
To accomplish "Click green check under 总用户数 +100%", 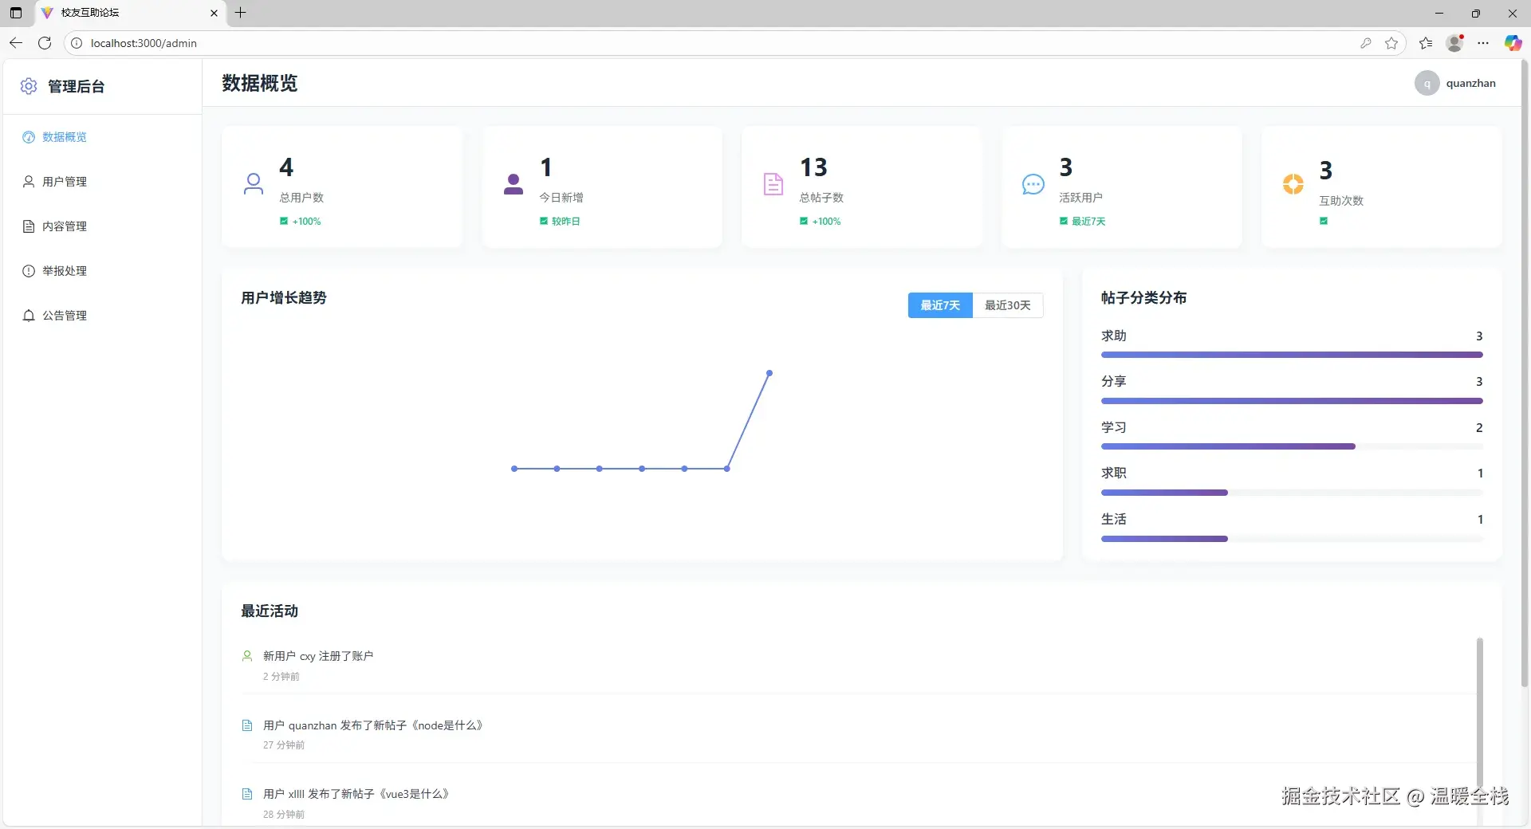I will (x=284, y=222).
